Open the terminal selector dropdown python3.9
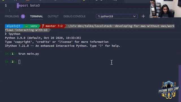Image resolution: width=181 pixels, height=102 pixels. click(117, 16)
